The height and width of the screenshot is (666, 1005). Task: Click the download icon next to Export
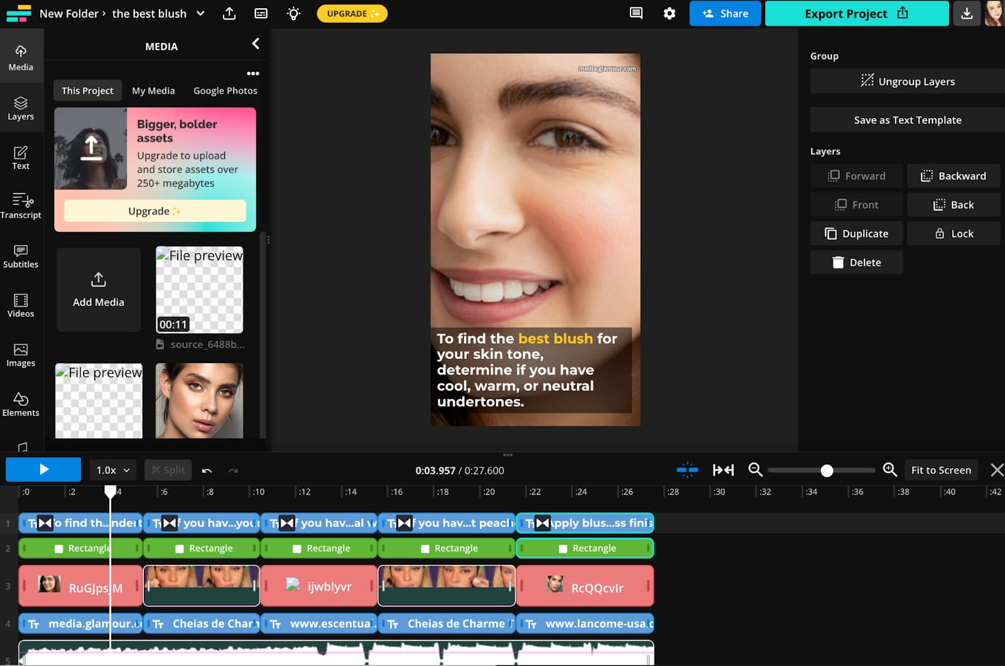[x=967, y=13]
